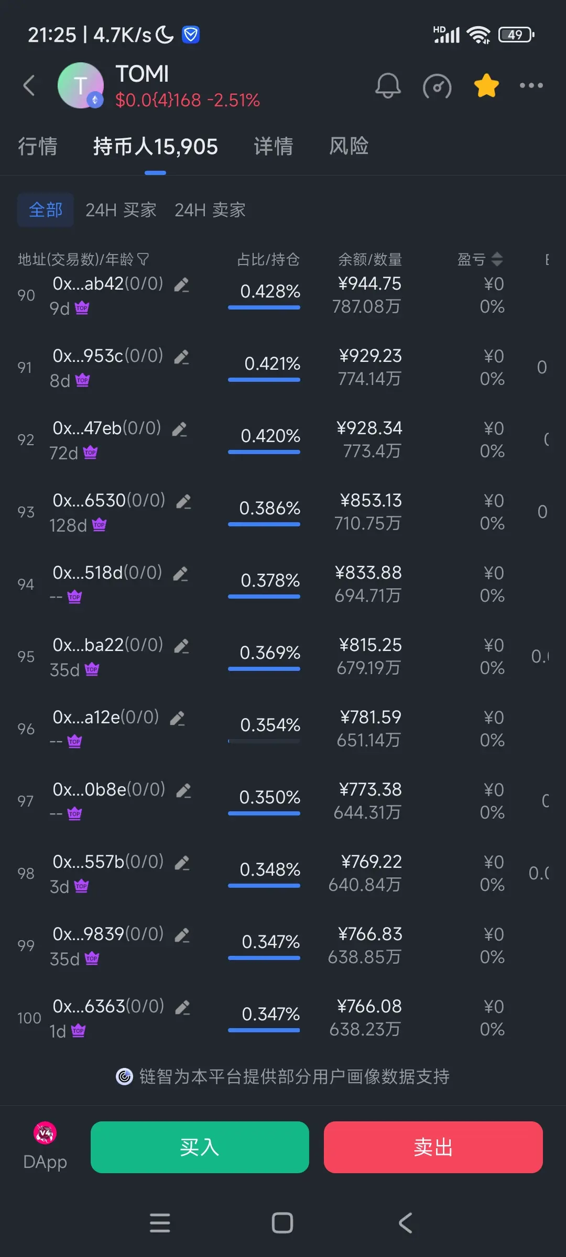Edit label for address 0x...ab42
Image resolution: width=566 pixels, height=1257 pixels.
[181, 285]
